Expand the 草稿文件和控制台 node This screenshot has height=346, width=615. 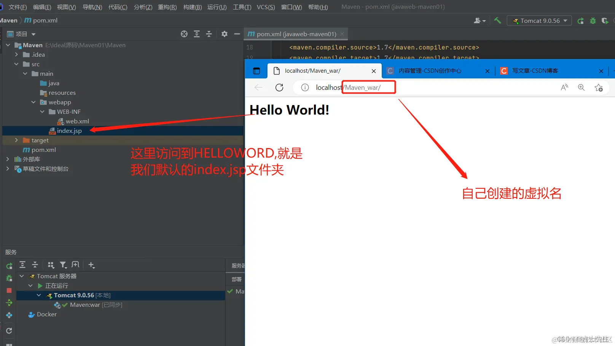(8, 169)
